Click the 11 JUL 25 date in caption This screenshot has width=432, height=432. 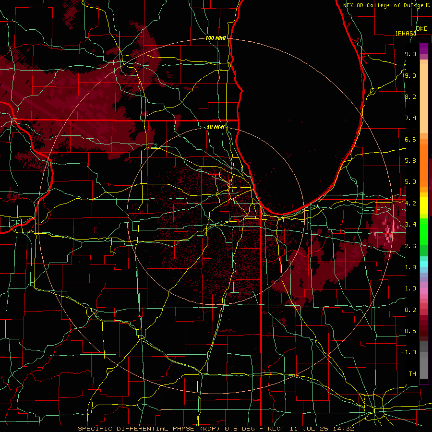pyautogui.click(x=309, y=429)
